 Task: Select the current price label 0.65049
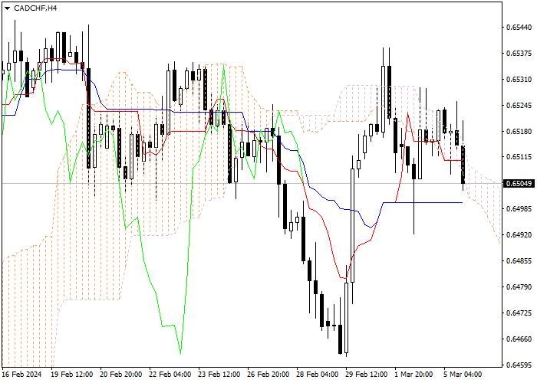[x=519, y=184]
